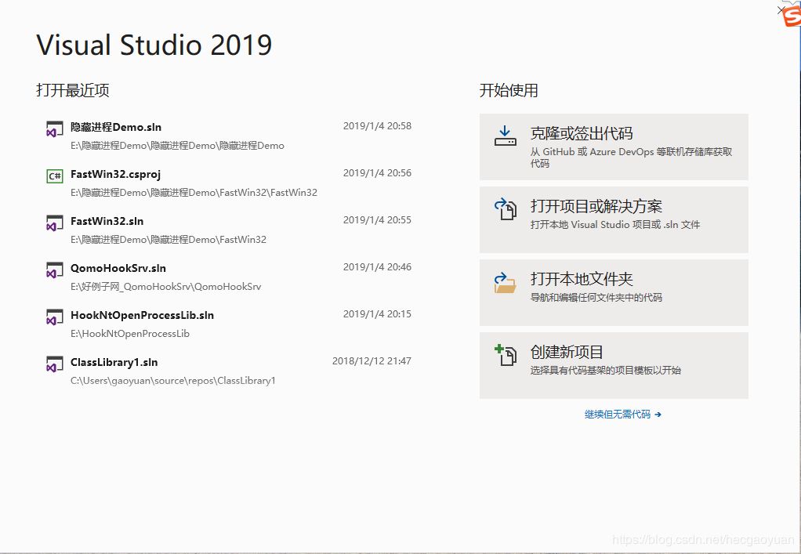The width and height of the screenshot is (801, 554).
Task: Open recent solution HookNtOpenProcessLib.sln
Action: click(x=229, y=324)
